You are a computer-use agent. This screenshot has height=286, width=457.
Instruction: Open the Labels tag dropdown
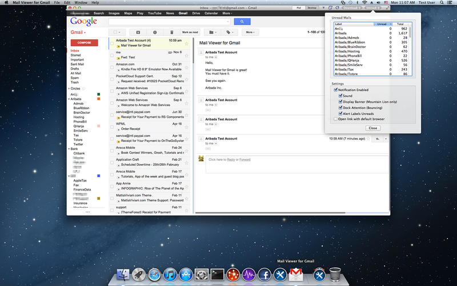(230, 33)
